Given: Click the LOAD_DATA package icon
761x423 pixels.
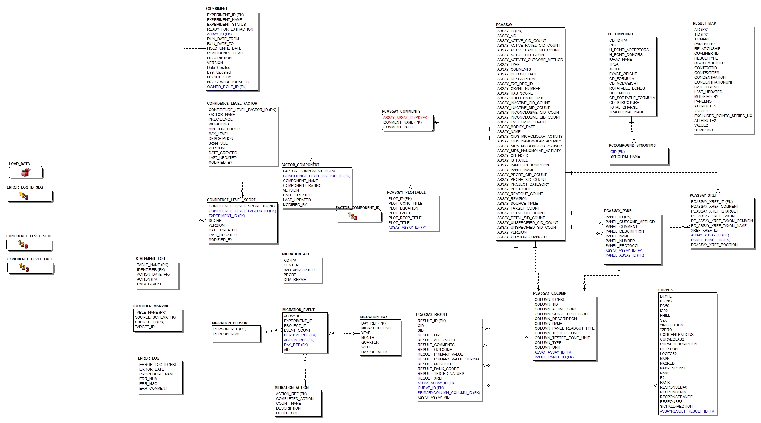Looking at the screenshot, I should pos(25,172).
